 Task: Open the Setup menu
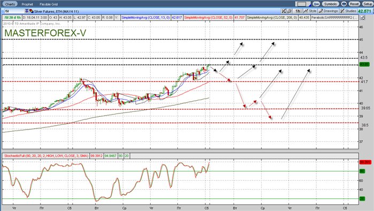click(x=368, y=4)
